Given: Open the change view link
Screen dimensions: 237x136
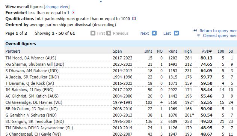Looking at the screenshot, I should (x=57, y=7).
